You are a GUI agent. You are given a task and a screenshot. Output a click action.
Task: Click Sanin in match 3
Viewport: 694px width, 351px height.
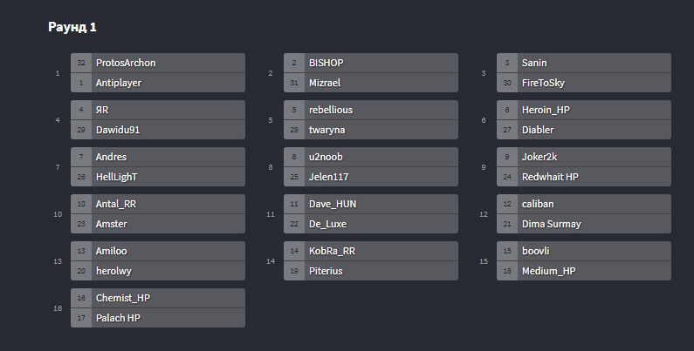[x=584, y=63]
